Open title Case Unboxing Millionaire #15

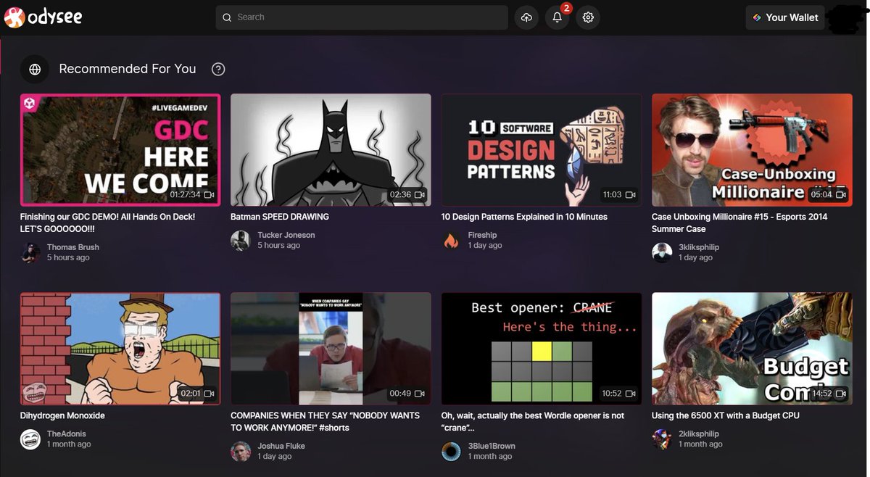(x=739, y=223)
